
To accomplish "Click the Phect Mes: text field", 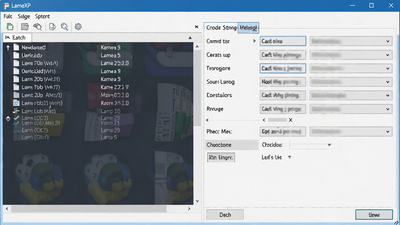I will [x=283, y=132].
